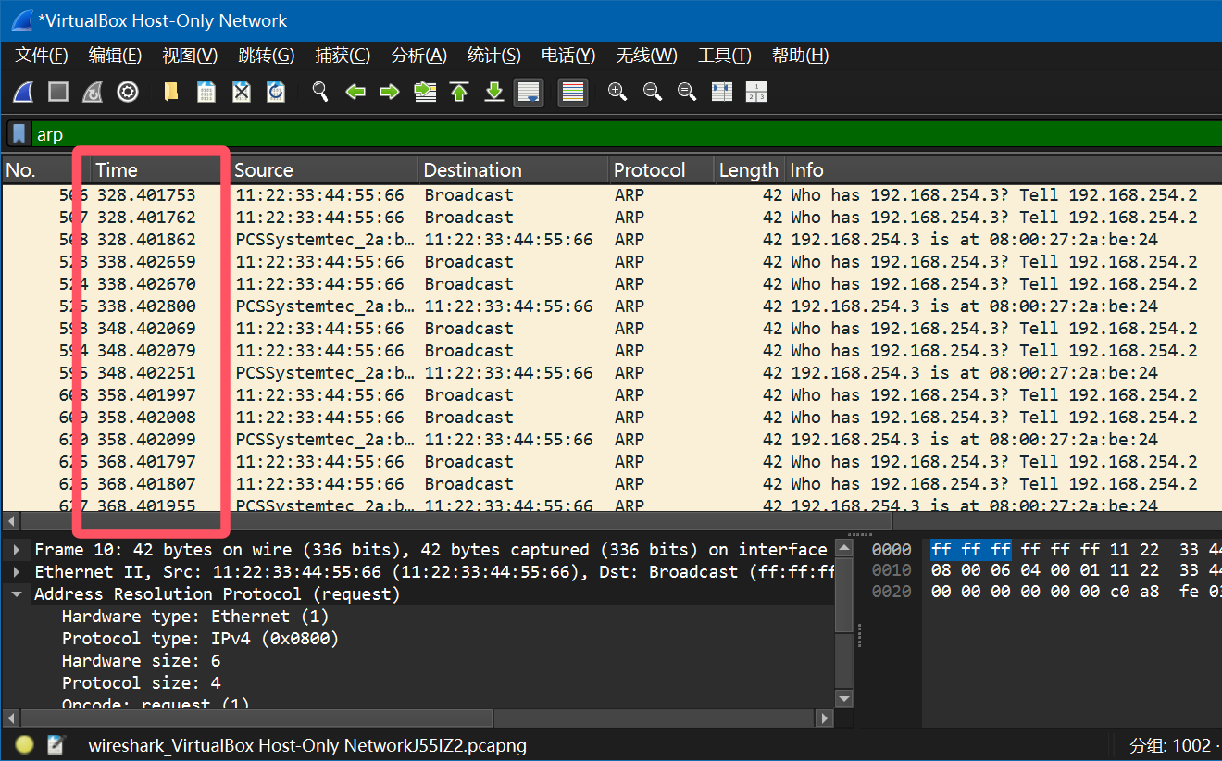Sort packets by the Protocol column header

649,170
